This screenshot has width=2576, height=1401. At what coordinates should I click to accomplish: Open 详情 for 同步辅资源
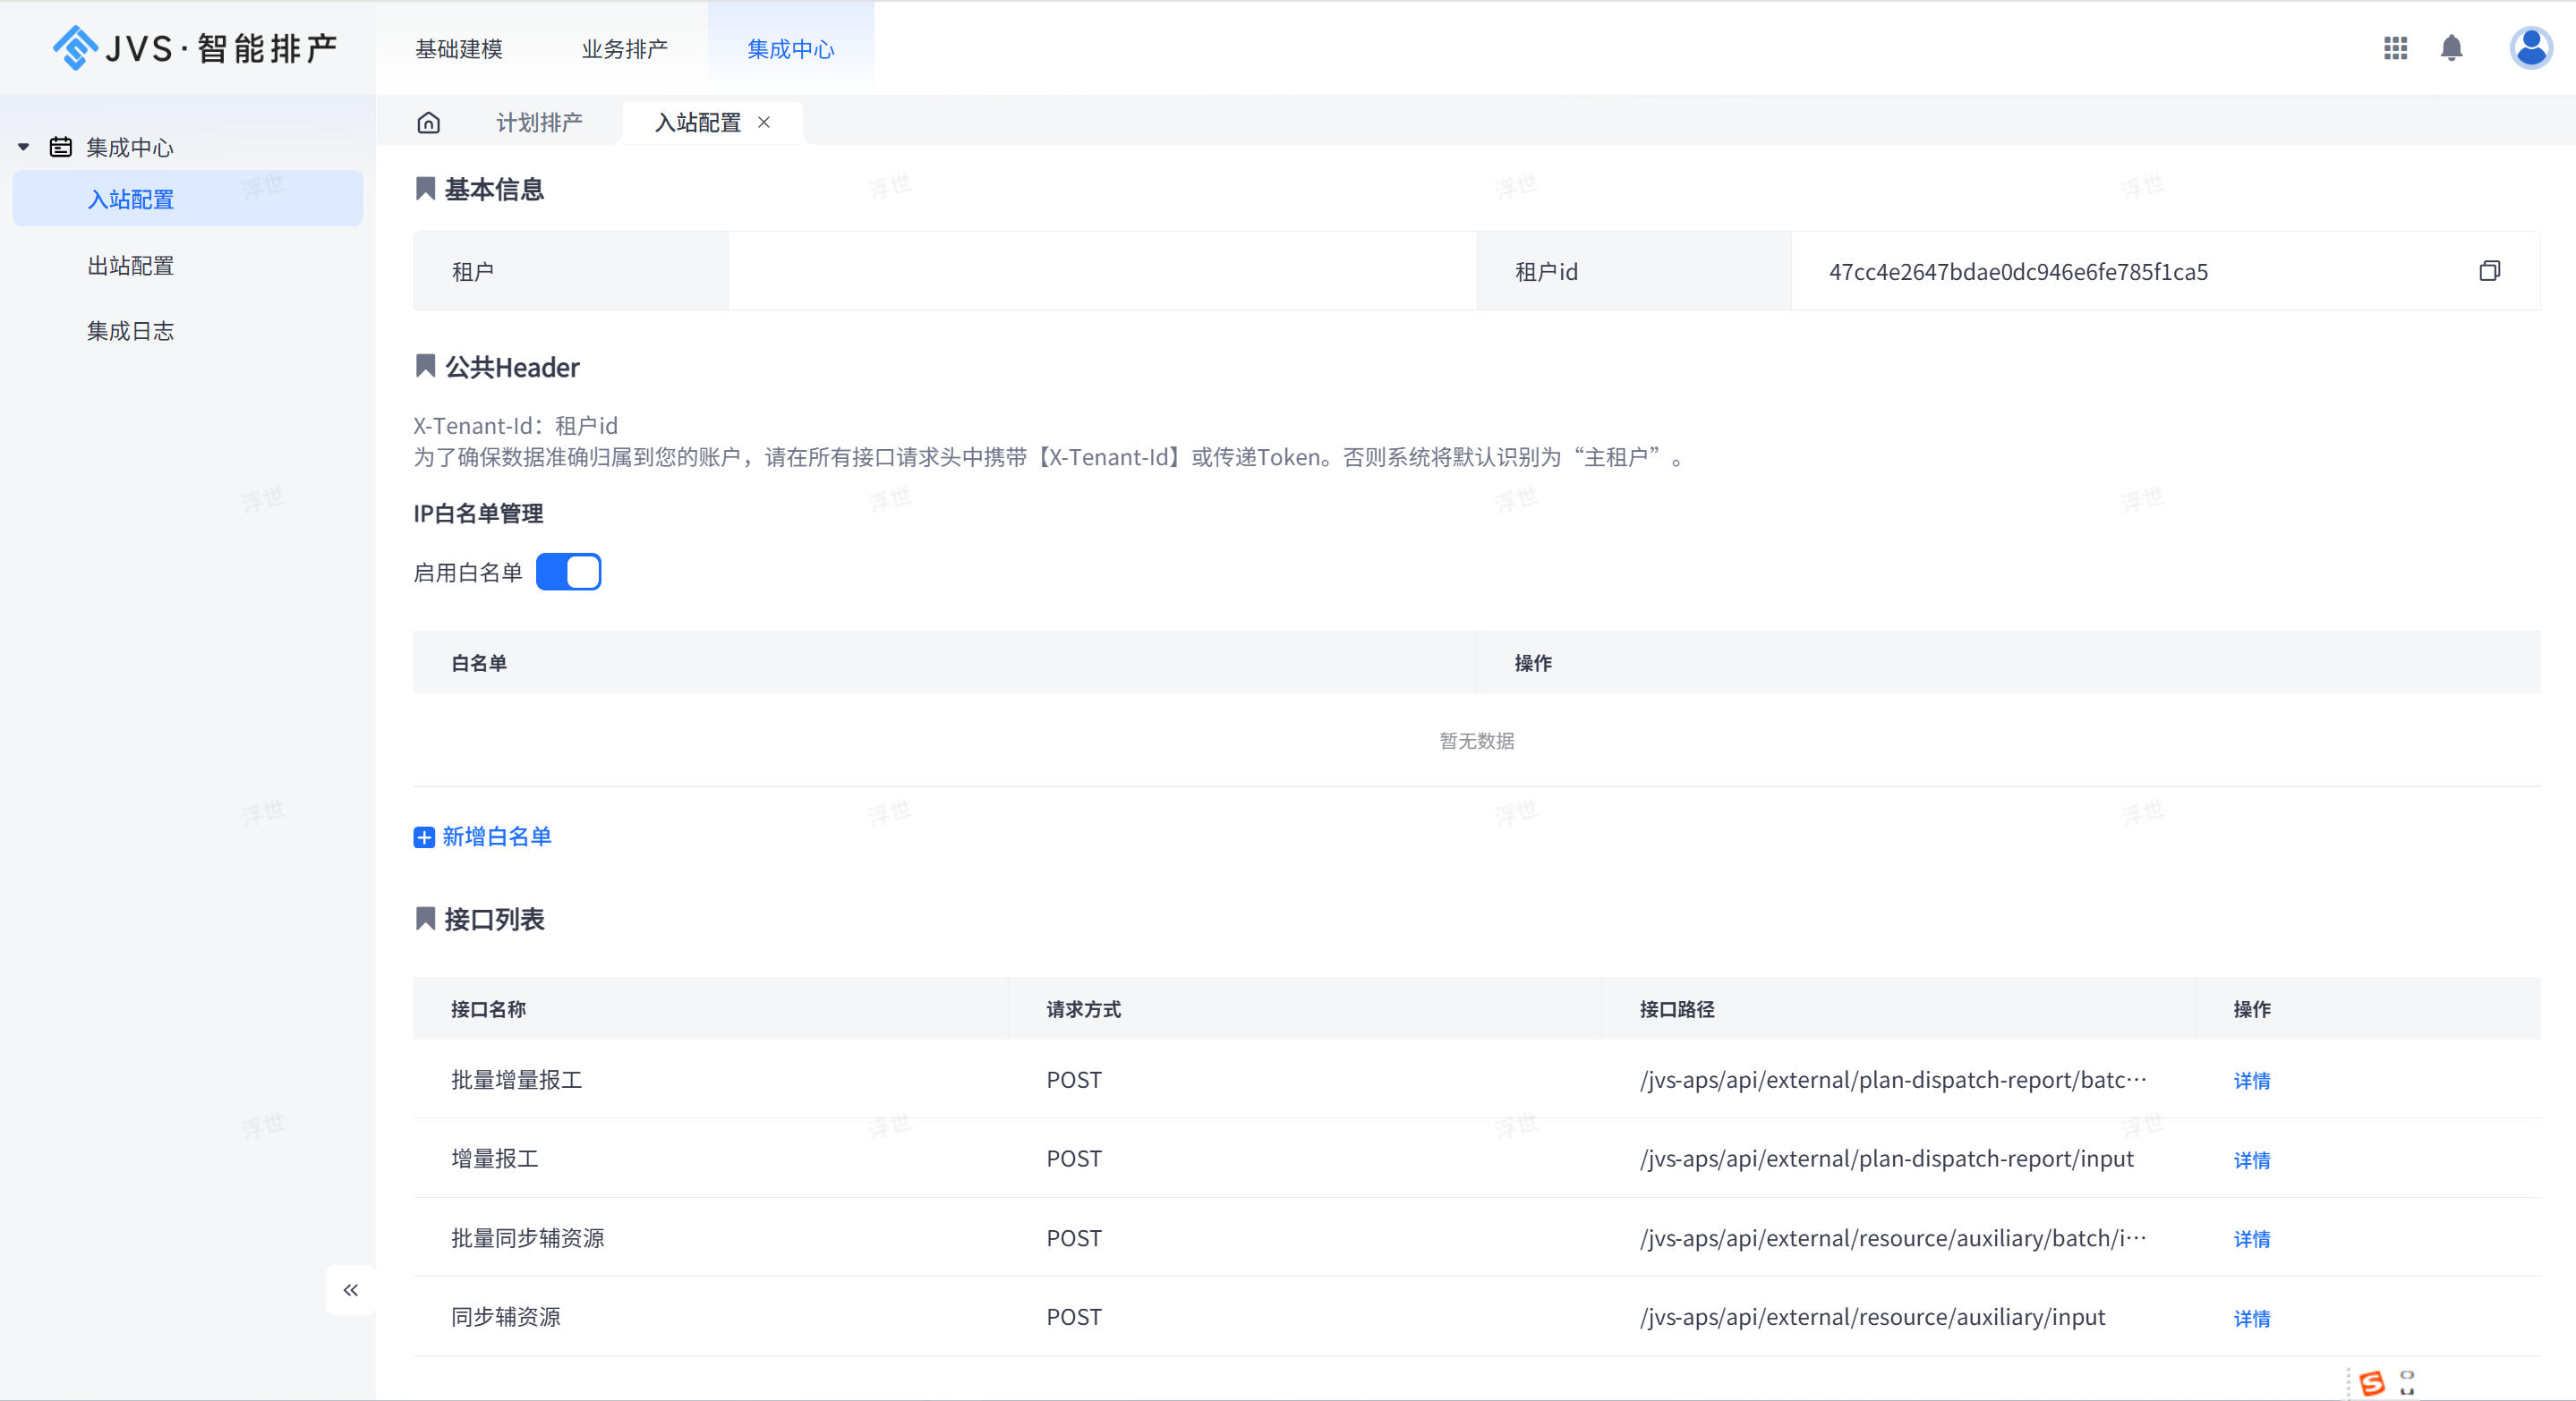click(x=2251, y=1318)
